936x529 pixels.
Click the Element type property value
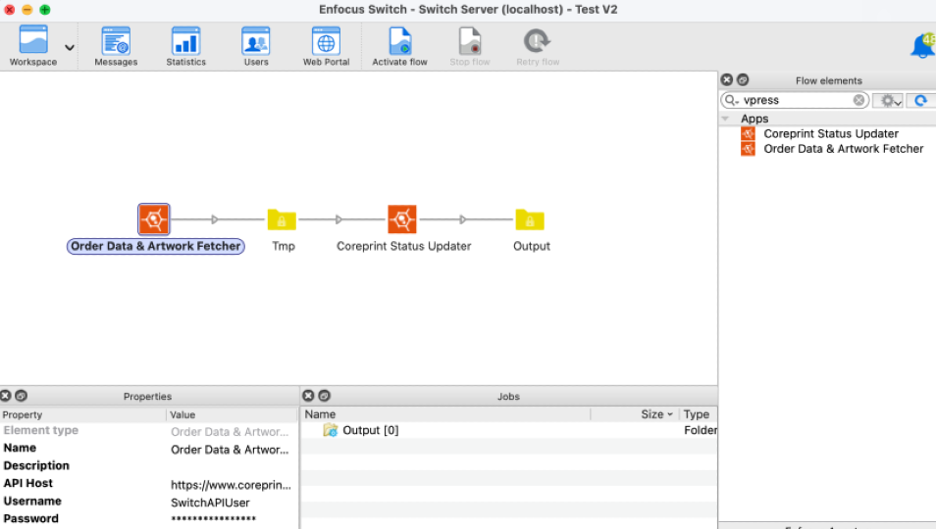coord(230,432)
